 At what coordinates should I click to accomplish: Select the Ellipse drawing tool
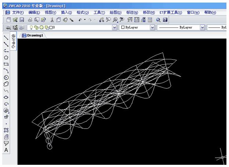click(x=6, y=97)
